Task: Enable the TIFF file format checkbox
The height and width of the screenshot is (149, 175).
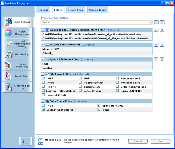Action: [x=43, y=78]
